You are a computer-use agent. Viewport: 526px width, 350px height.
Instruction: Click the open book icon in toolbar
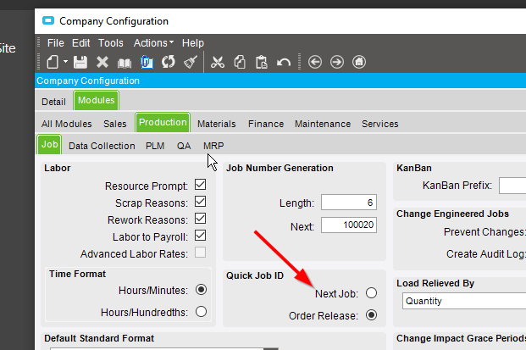click(x=125, y=63)
